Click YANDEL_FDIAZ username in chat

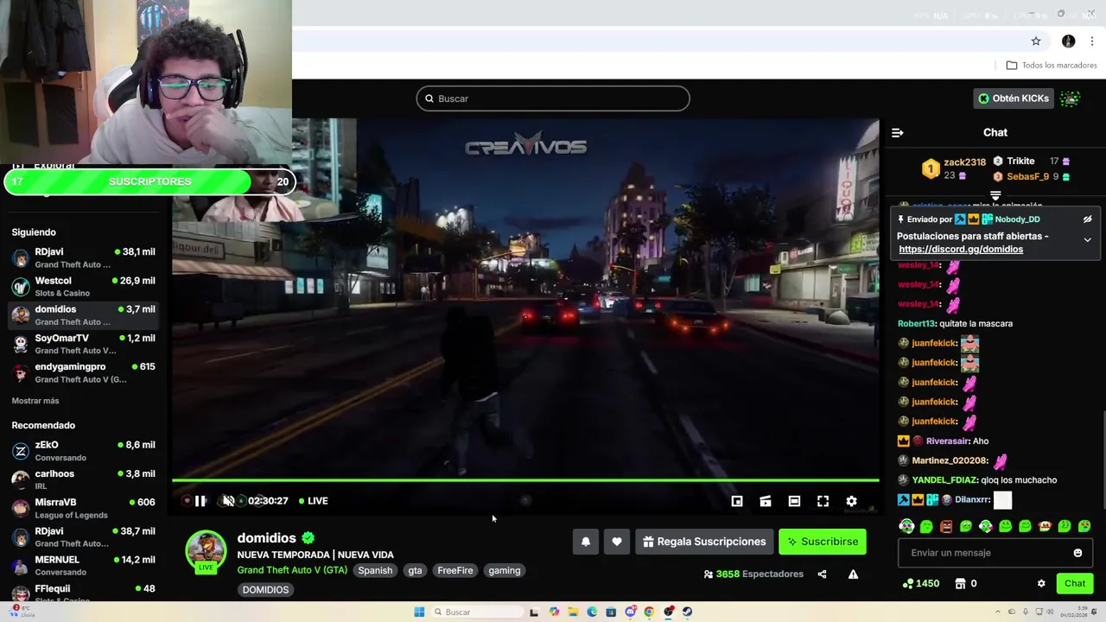(x=944, y=480)
